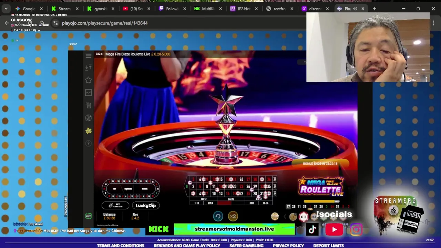Open the Privacy Policy link
This screenshot has height=248, width=441.
[x=288, y=246]
